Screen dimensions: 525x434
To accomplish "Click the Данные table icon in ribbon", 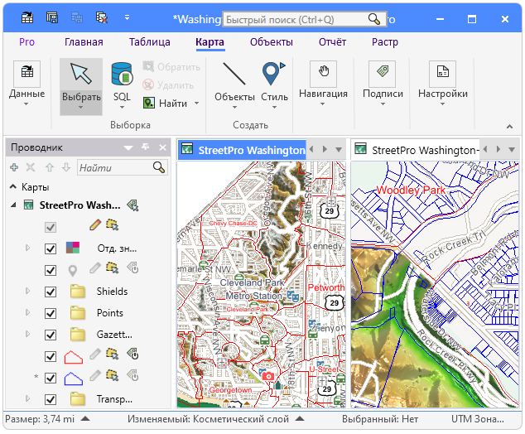I will 26,74.
